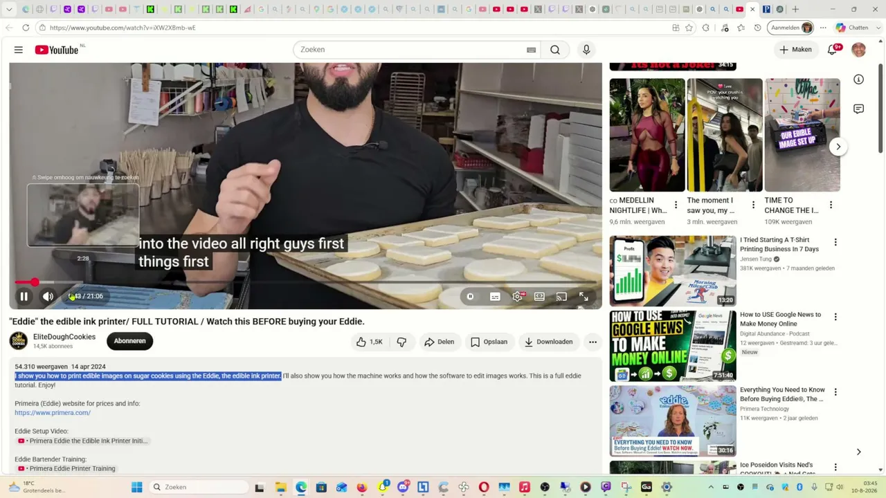Toggle subtitles in the video player
Screen dimensions: 886x498
(x=495, y=297)
